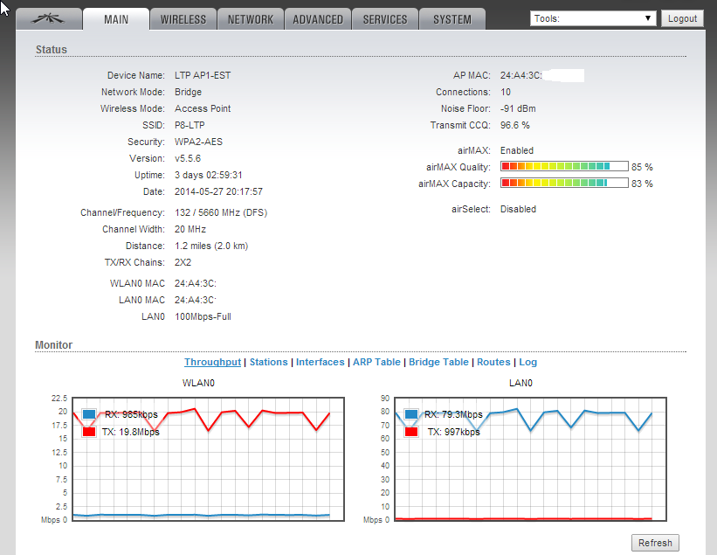Select the Connections value 10
Screen dimensions: 717x555
click(506, 92)
